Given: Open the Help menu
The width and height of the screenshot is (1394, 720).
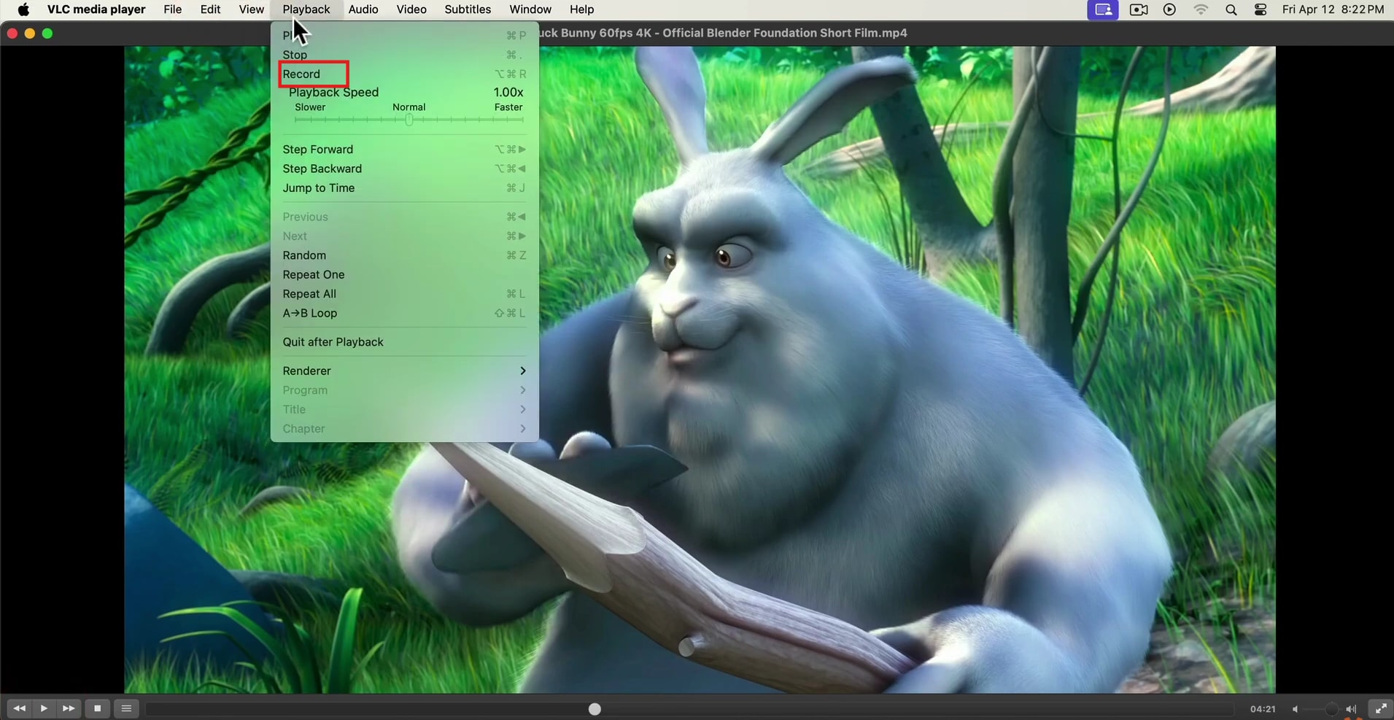Looking at the screenshot, I should [x=582, y=9].
